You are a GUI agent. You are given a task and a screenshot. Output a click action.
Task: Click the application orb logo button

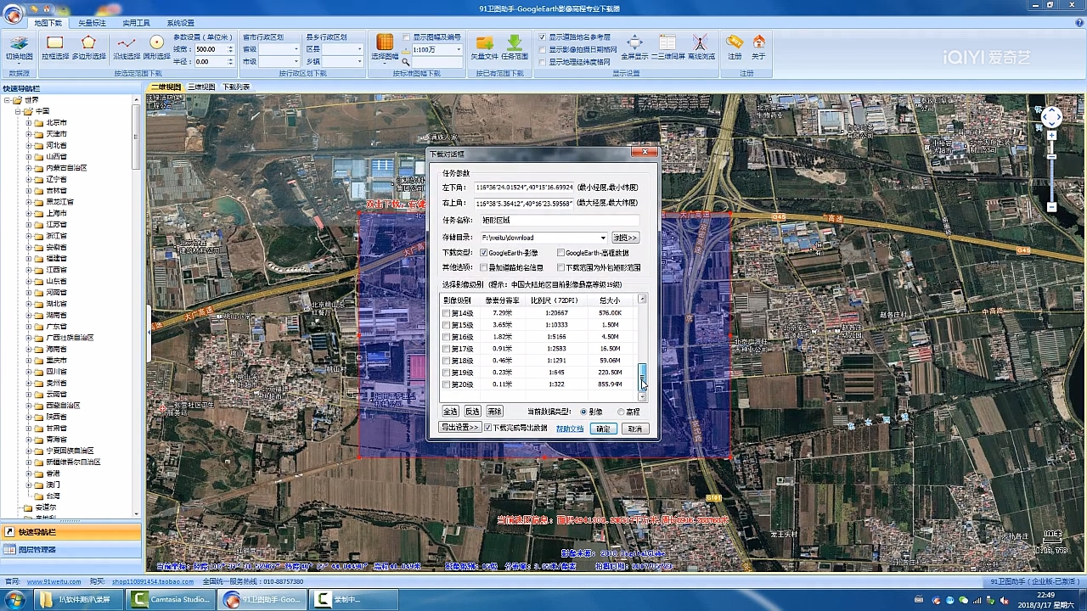click(x=11, y=14)
